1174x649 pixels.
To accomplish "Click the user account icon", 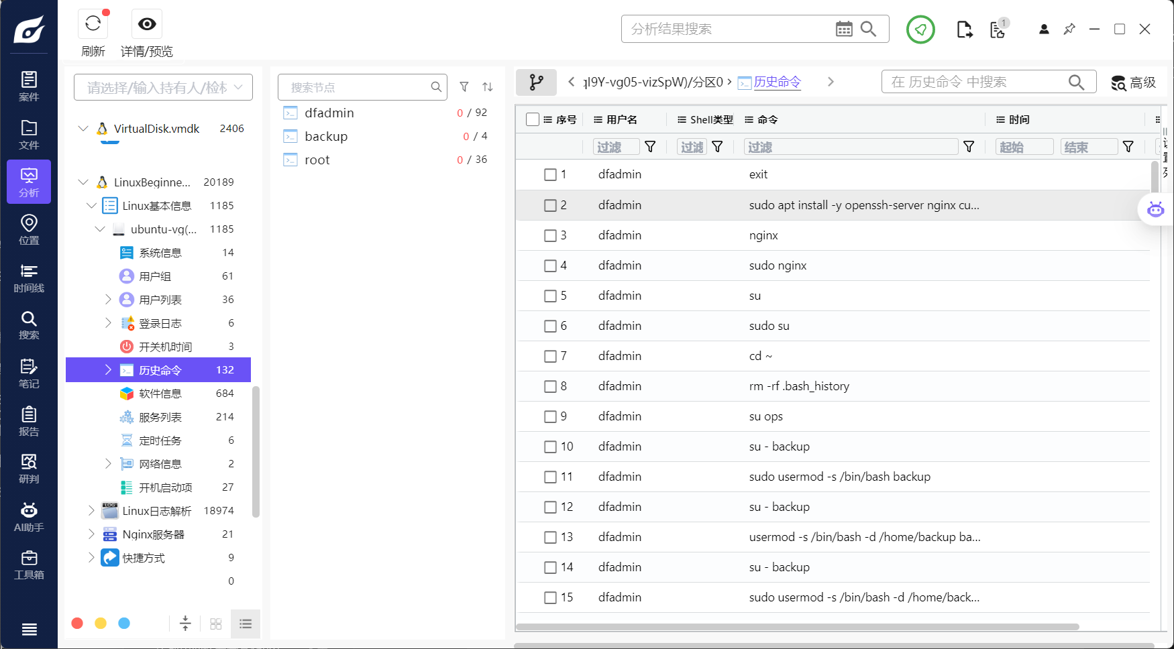I will [x=1044, y=29].
